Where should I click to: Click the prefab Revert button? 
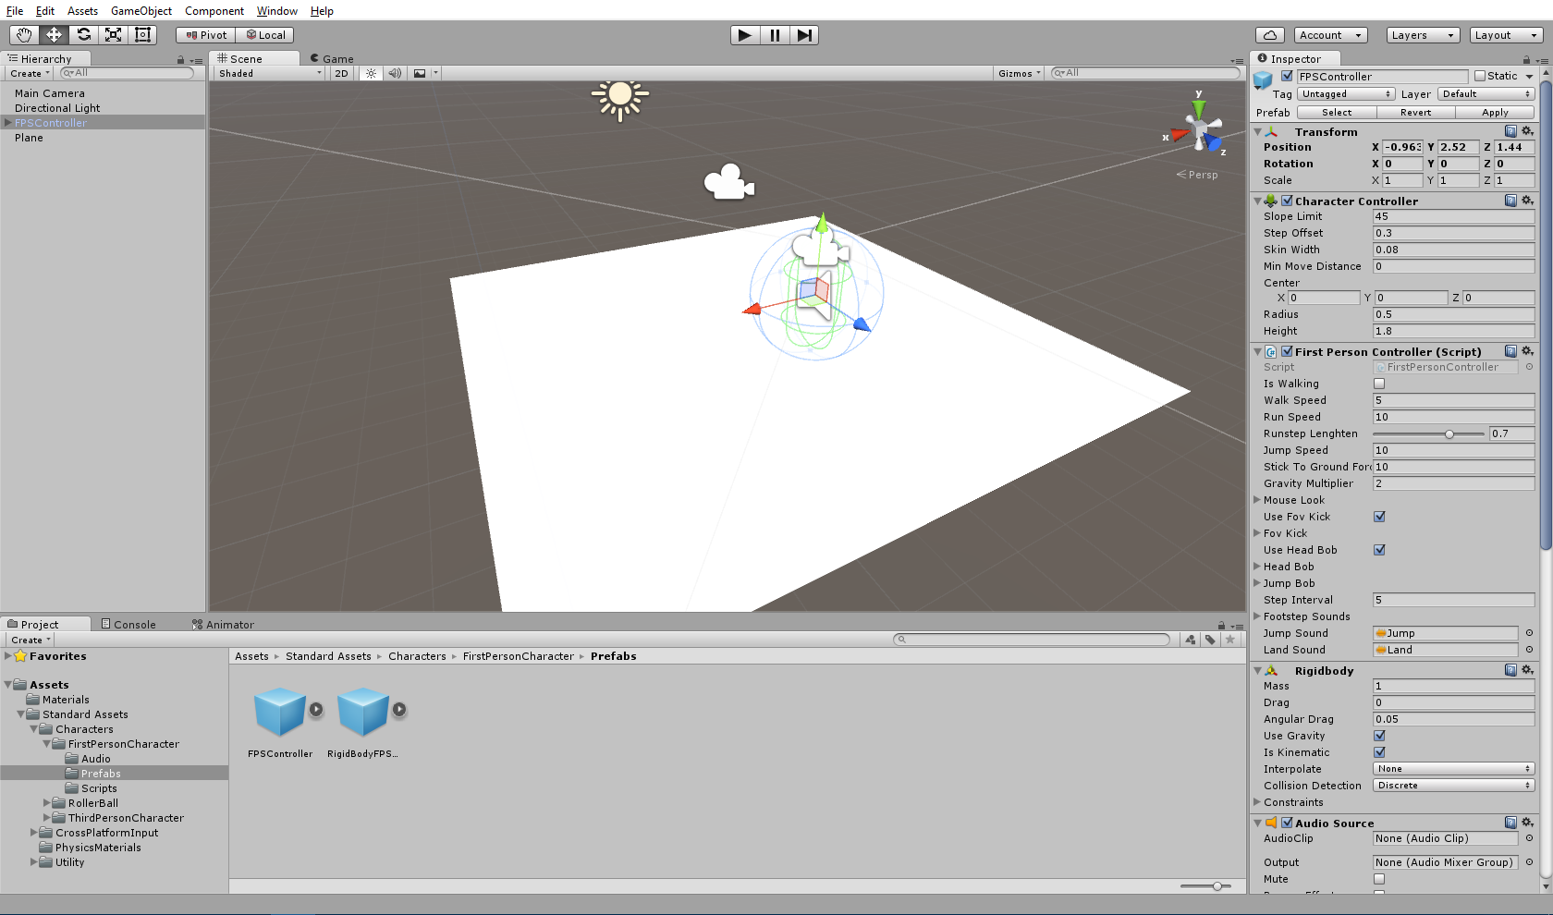(x=1415, y=113)
